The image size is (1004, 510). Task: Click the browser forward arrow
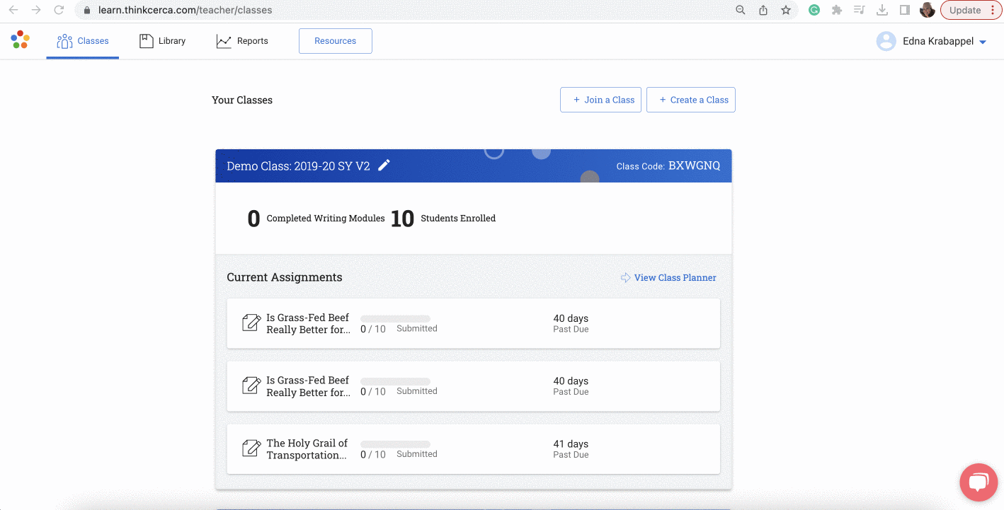[36, 10]
